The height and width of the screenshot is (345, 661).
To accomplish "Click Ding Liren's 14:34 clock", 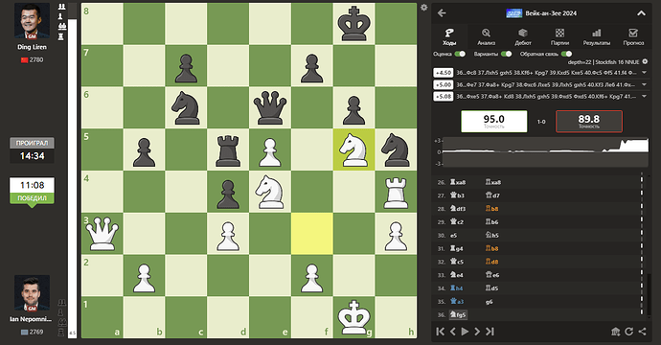I will point(32,156).
